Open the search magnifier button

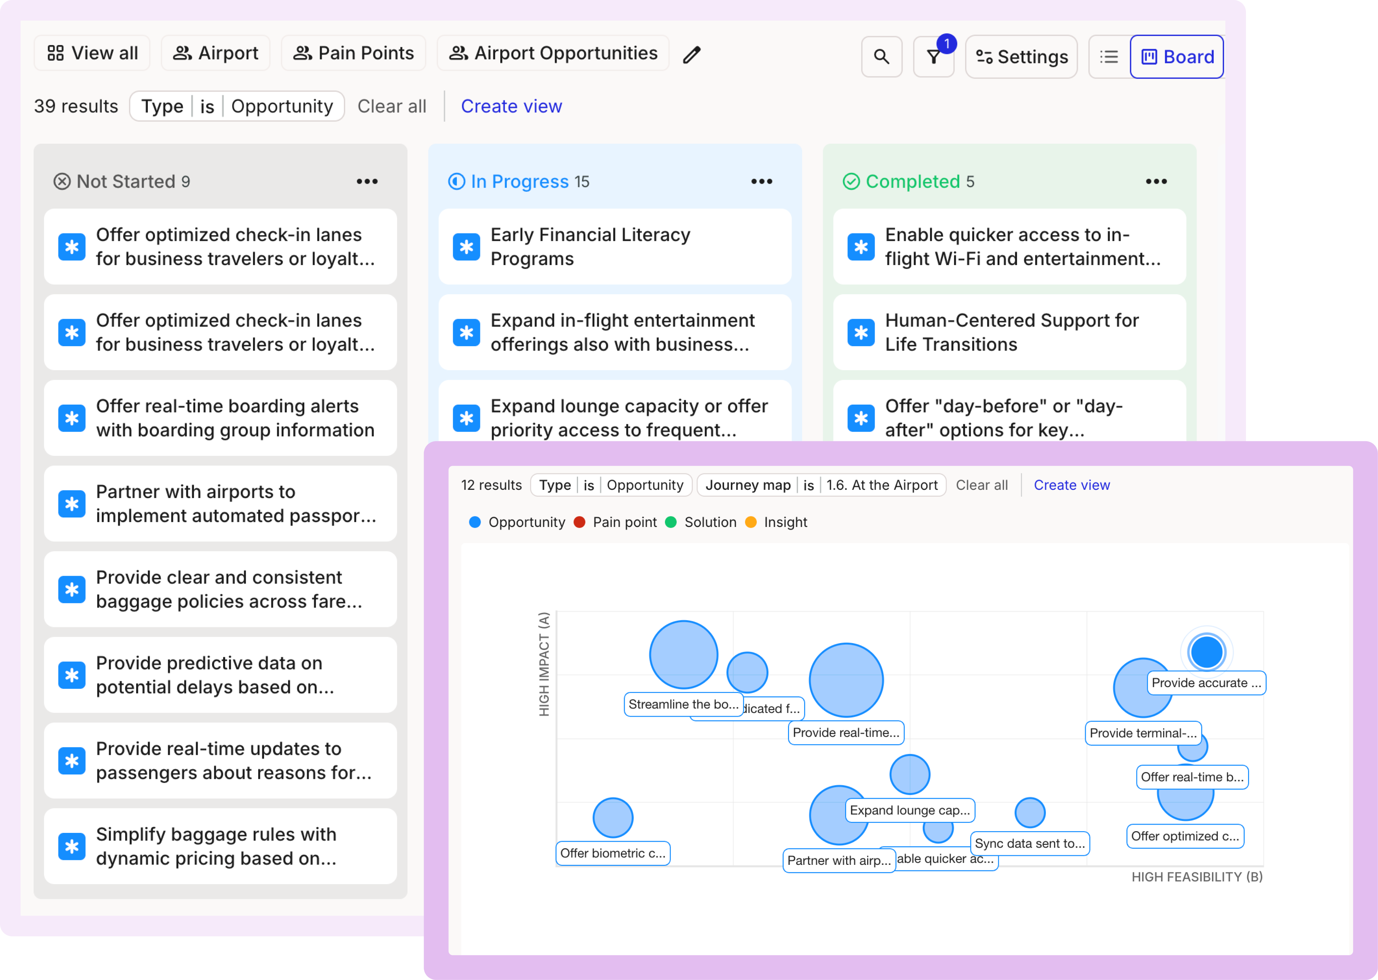click(x=881, y=57)
